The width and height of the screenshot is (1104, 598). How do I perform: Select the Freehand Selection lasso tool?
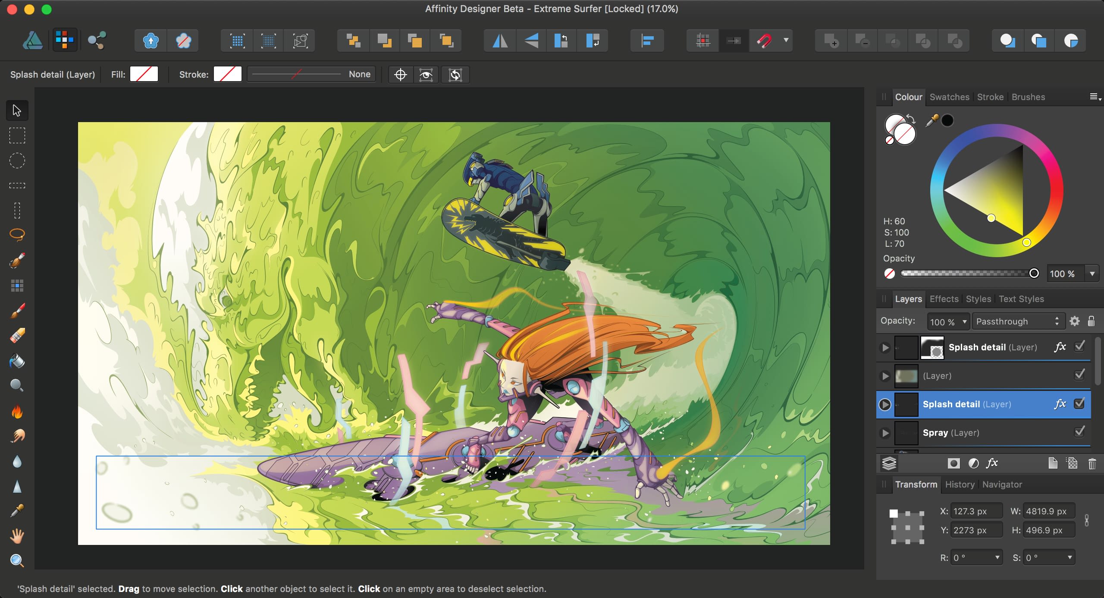click(x=17, y=234)
